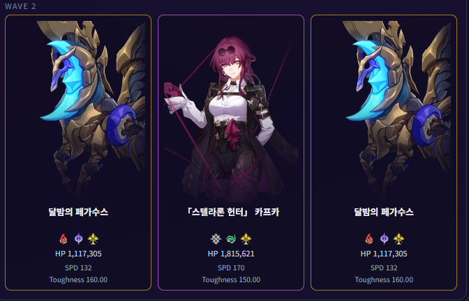The width and height of the screenshot is (469, 301).
Task: Click the Quantum weakness icon on the first Pegasus card
Action: [x=78, y=239]
